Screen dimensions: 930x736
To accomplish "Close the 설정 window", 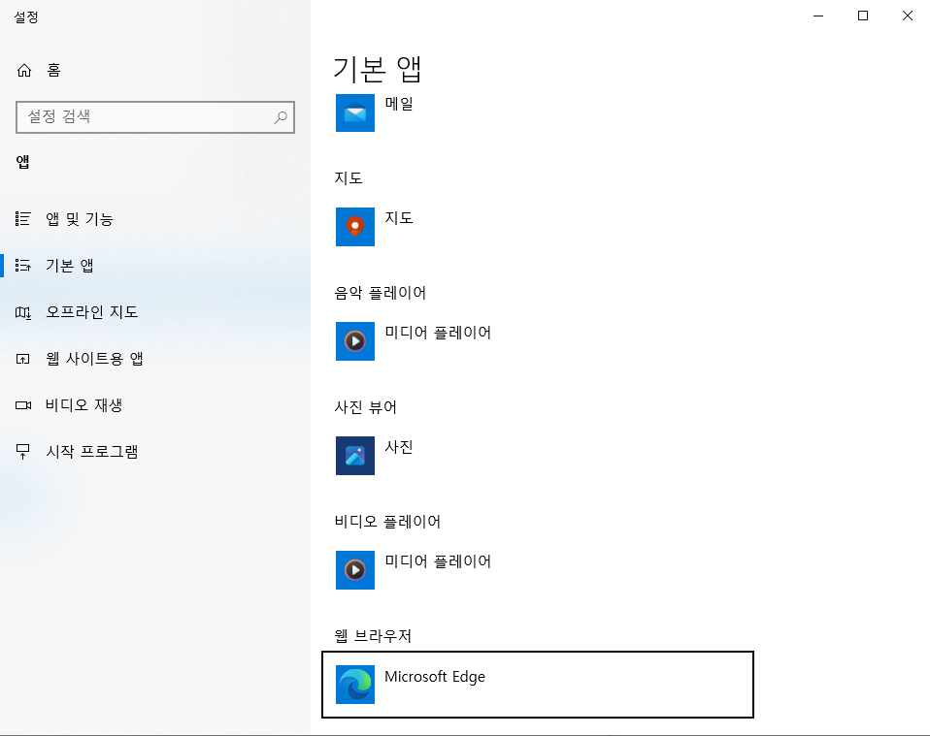I will point(908,16).
